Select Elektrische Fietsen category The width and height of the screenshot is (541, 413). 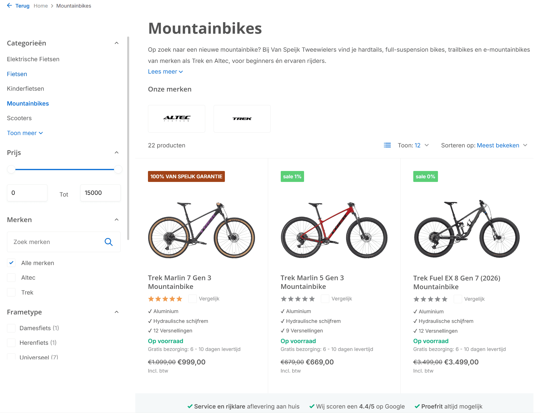tap(33, 59)
